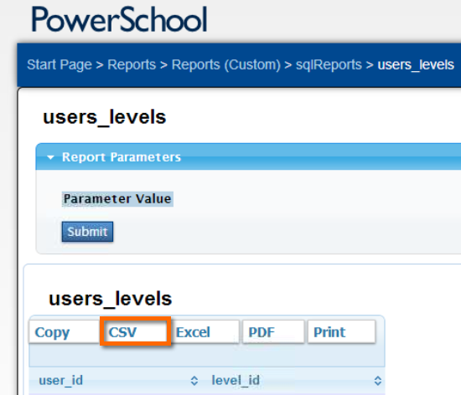
Task: Click the users_levels page heading
Action: click(x=105, y=118)
